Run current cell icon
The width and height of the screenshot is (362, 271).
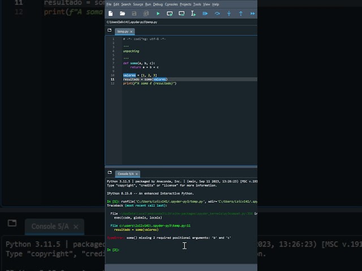pyautogui.click(x=170, y=14)
